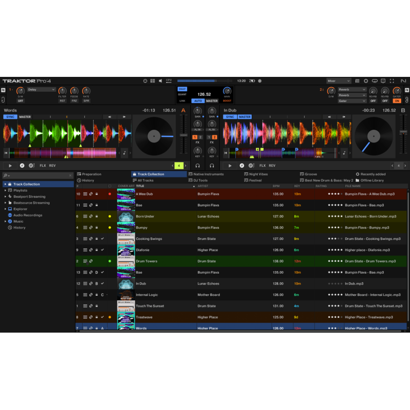Open the Night Vibes playlist favorite
This screenshot has height=410, width=410.
tap(256, 174)
